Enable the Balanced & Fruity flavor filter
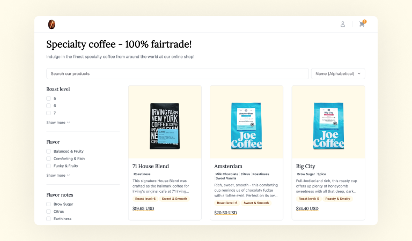 48,152
